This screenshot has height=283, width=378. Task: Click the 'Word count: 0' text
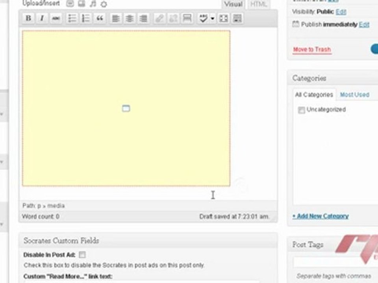point(41,216)
